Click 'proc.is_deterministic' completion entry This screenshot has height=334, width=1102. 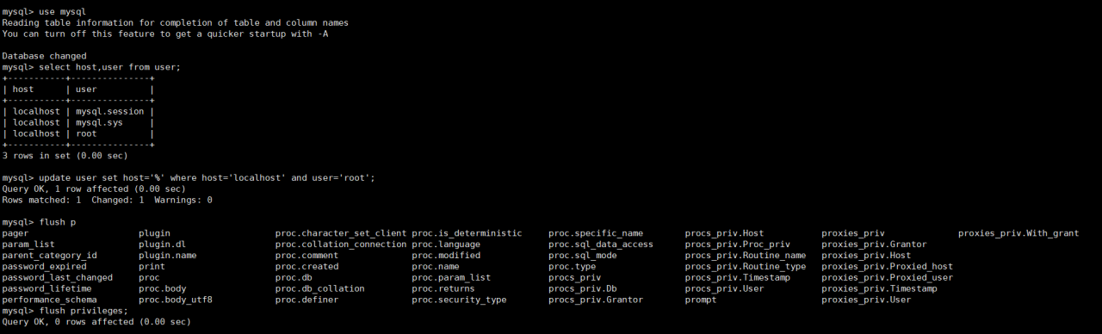pos(467,233)
